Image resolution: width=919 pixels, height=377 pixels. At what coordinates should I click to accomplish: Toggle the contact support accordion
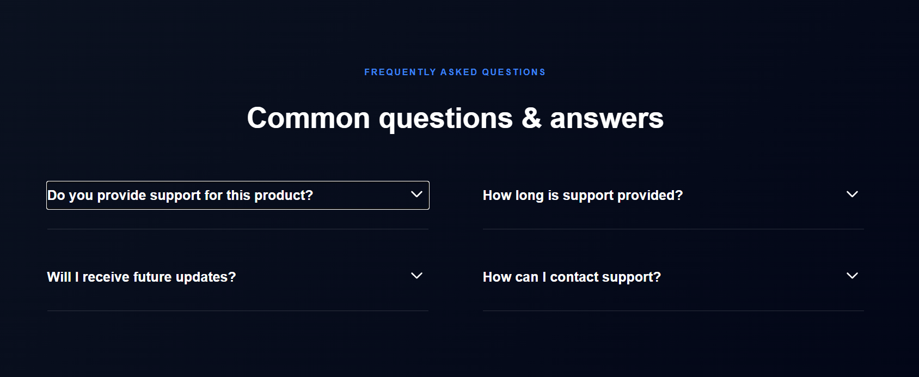click(x=673, y=277)
